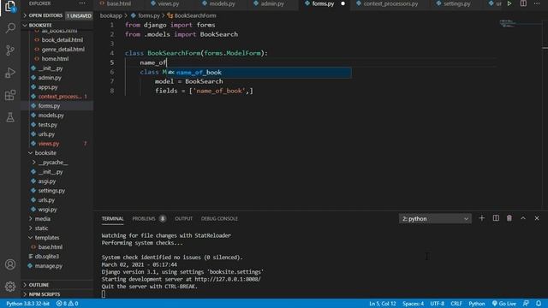Kill the terminal with trash icon

509,218
